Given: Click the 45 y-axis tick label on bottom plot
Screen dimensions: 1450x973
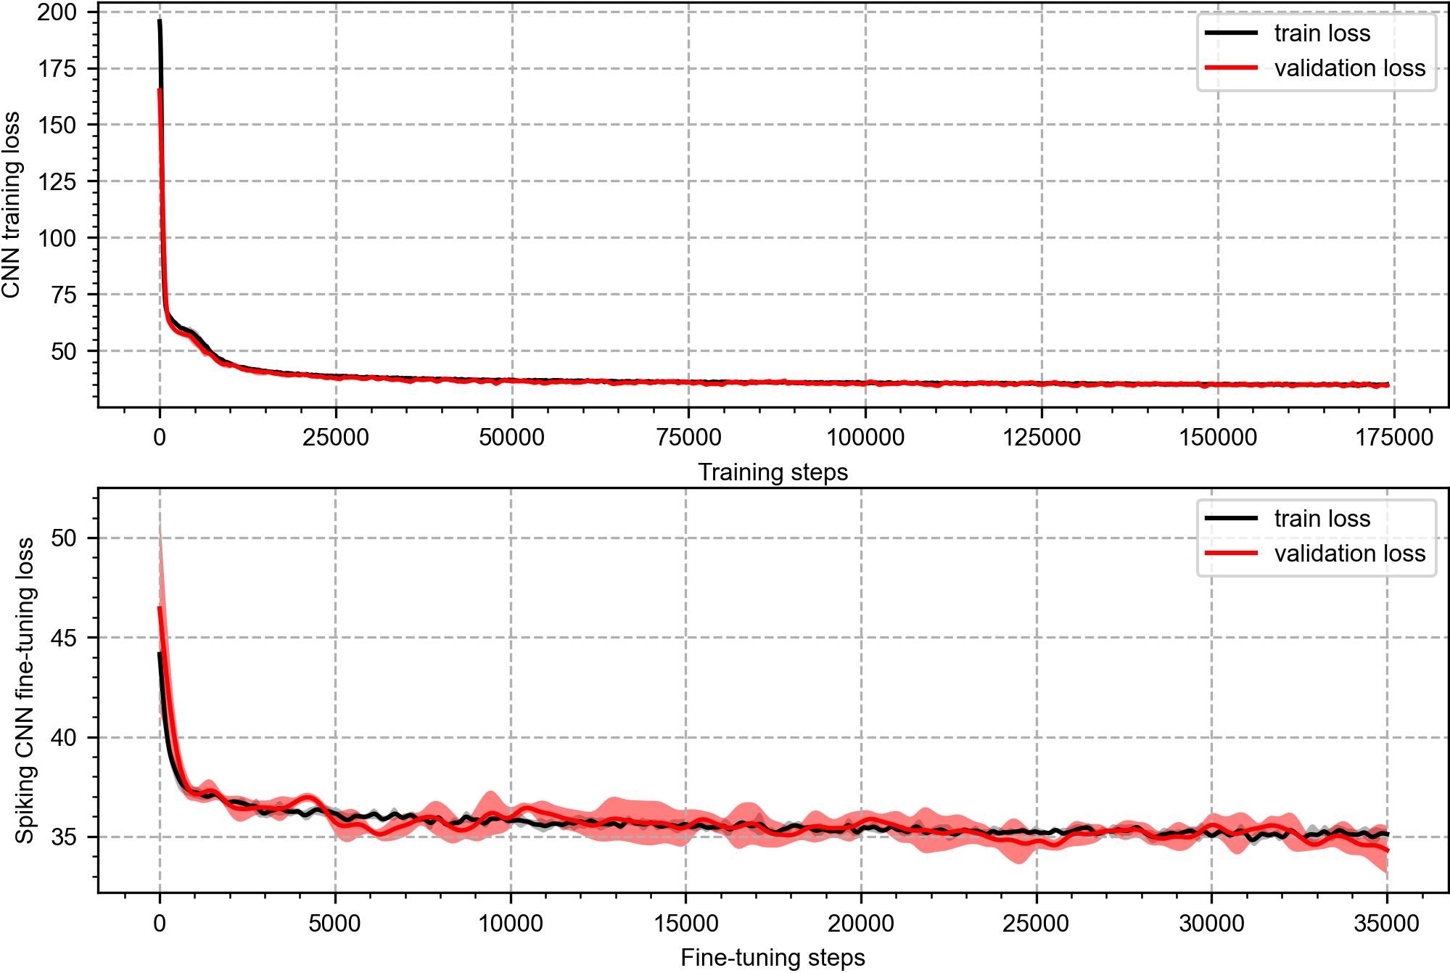Looking at the screenshot, I should tap(64, 638).
